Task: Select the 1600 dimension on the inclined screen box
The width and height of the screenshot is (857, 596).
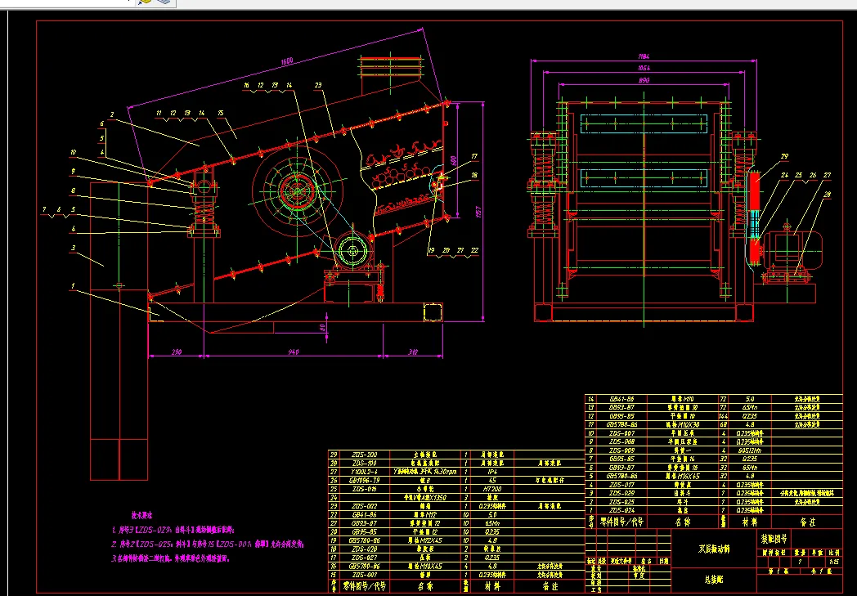Action: pos(287,62)
